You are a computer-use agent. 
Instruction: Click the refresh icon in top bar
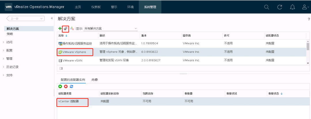click(x=280, y=7)
